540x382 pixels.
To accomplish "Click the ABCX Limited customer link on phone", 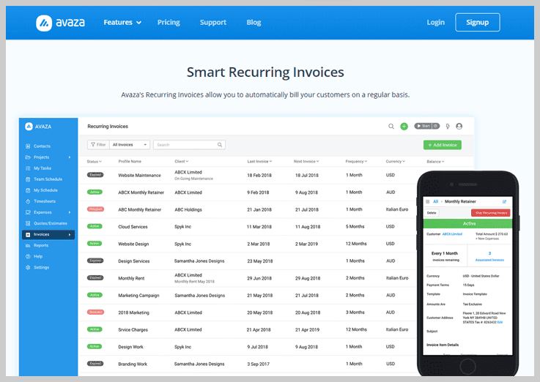I will (452, 234).
